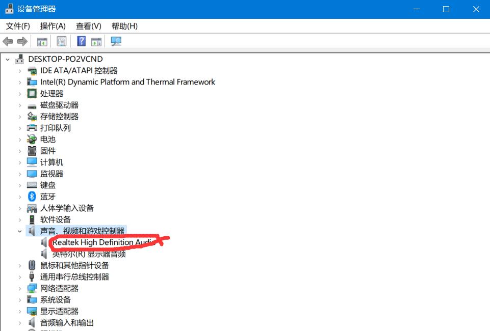Screen dimensions: 490x331
Task: Expand the 处理器 node
Action: click(19, 93)
